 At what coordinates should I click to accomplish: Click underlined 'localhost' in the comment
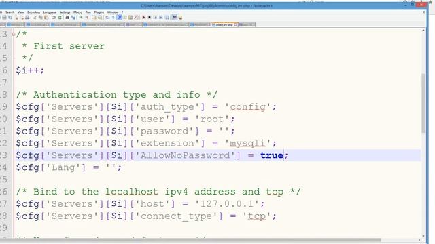pos(131,192)
